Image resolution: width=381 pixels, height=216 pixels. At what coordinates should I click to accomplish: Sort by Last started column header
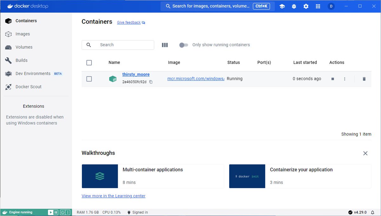[305, 63]
